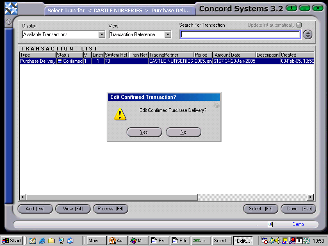The height and width of the screenshot is (246, 328).
Task: Switch to the Select window on the taskbar
Action: [x=222, y=241]
